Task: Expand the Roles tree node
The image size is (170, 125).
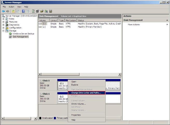Action: point(3,19)
